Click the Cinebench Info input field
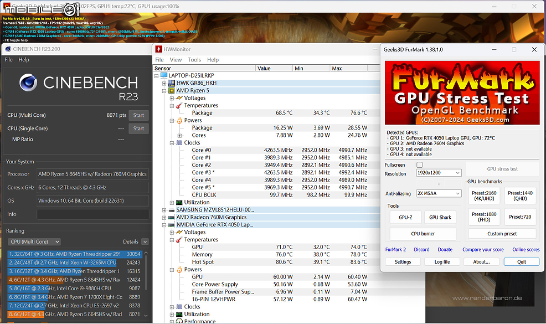Screen dimensions: 546x324 tap(93, 214)
